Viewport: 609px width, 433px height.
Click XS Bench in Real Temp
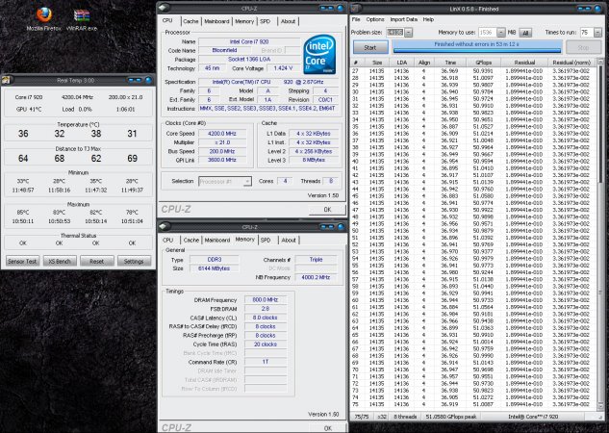60,262
